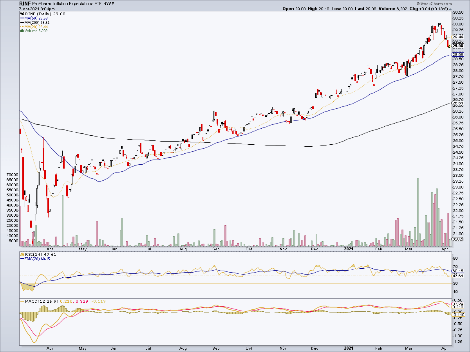Click the candlestick icon beside RINF (Daily)

pyautogui.click(x=22, y=13)
